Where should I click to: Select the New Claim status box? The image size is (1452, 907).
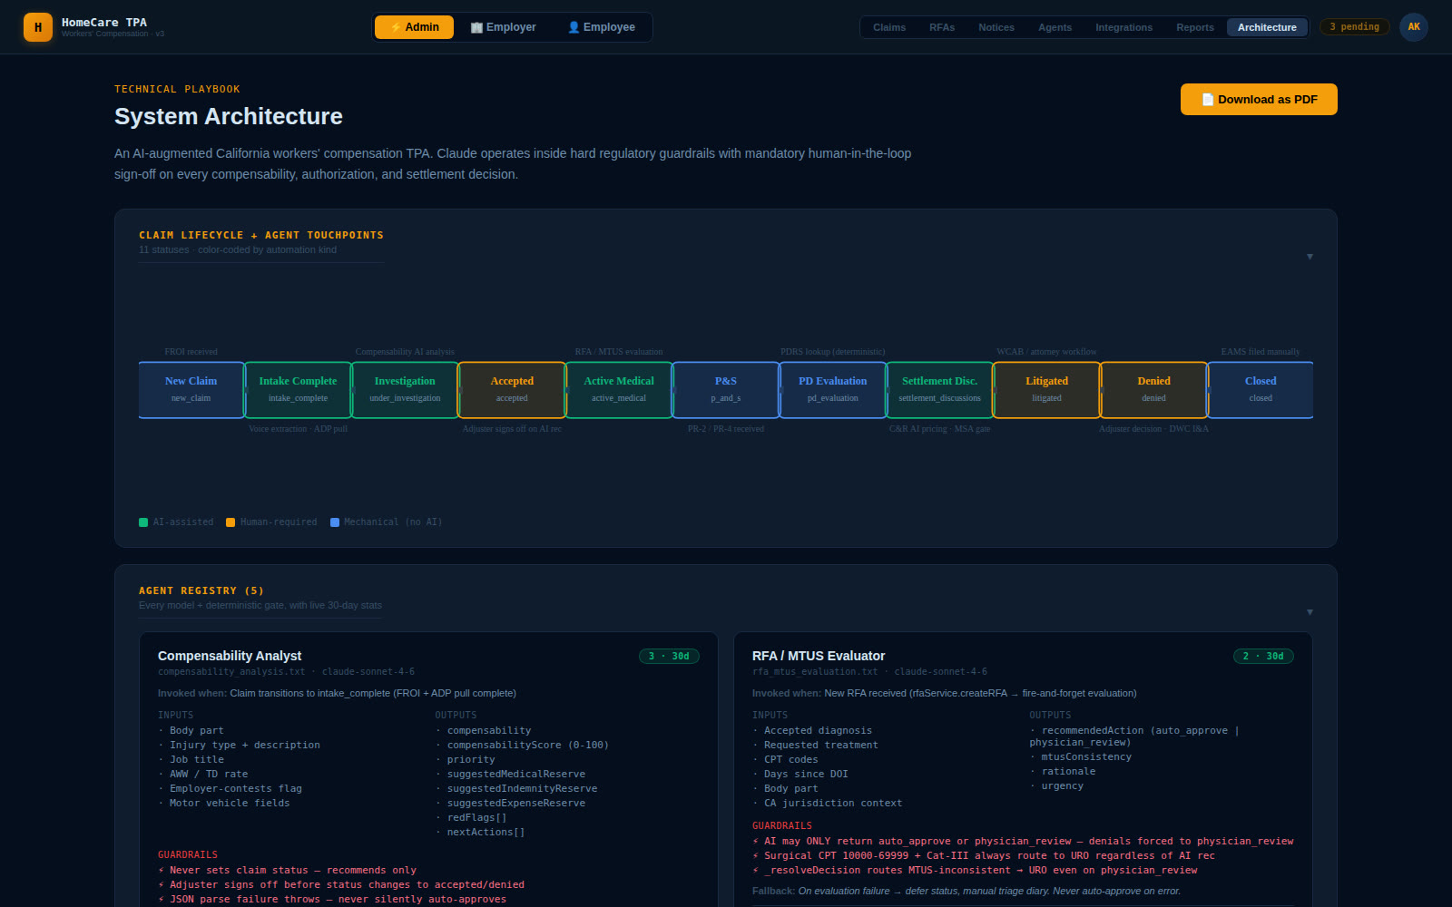(x=191, y=390)
